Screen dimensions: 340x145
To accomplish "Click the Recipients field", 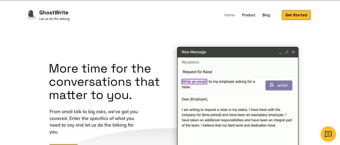I will coord(238,62).
